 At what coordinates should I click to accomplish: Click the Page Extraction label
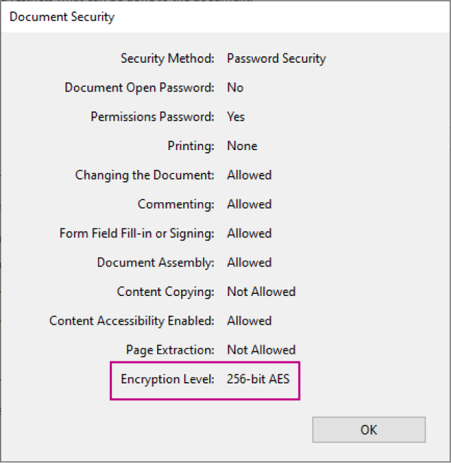point(170,350)
